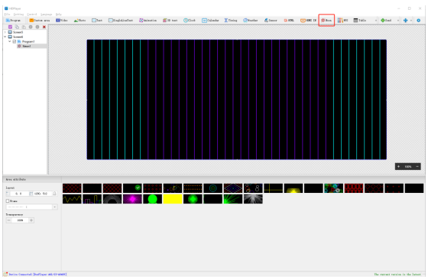
Task: Open toolbar overflow arrow after Table
Action: [376, 21]
